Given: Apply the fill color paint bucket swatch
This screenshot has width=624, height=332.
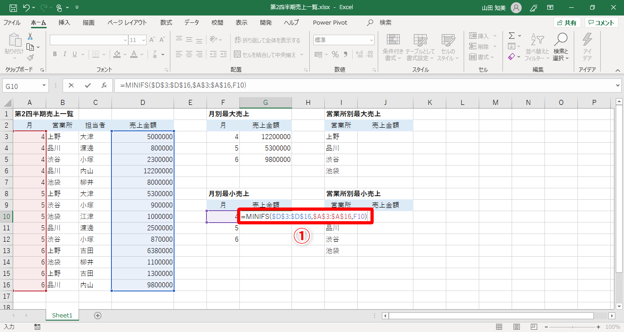Looking at the screenshot, I should pos(117,54).
